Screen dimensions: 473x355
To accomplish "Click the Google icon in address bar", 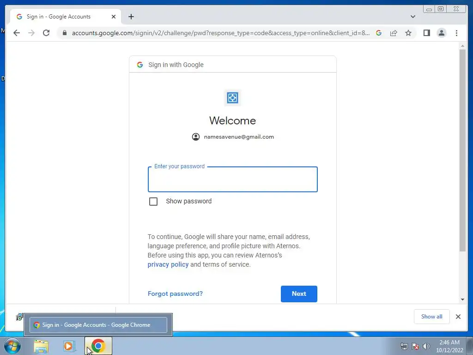I will tap(379, 33).
